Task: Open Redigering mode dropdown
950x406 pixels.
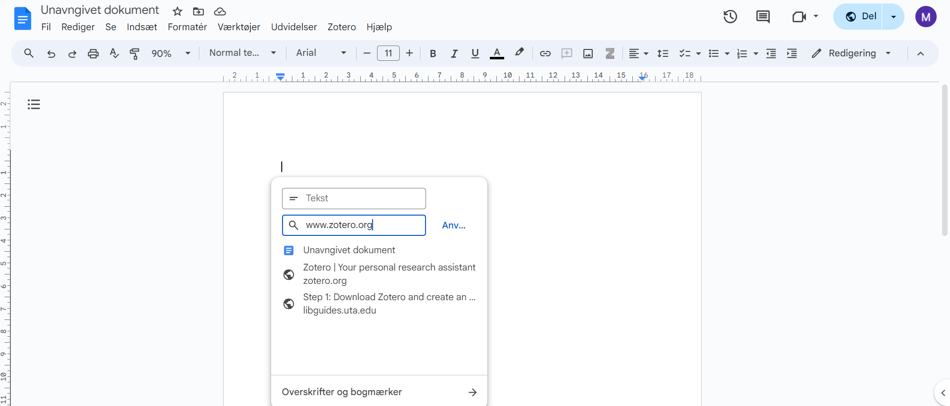Action: click(x=852, y=53)
